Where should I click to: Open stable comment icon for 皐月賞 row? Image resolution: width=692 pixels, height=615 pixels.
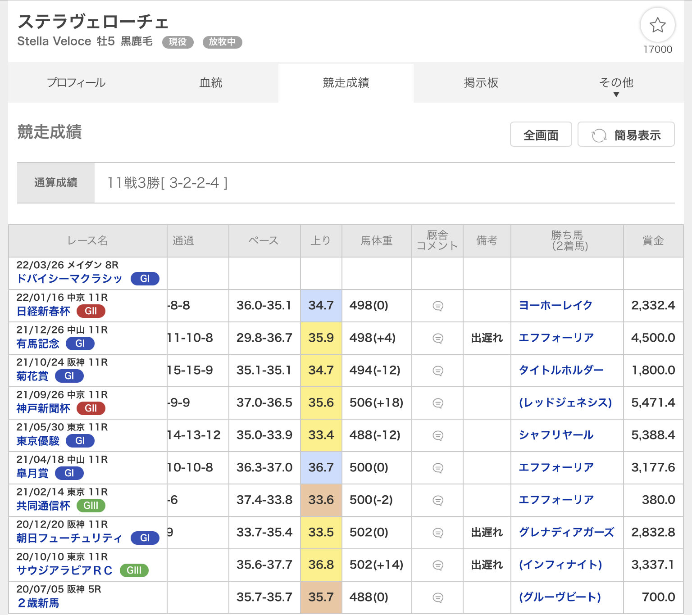coord(437,468)
